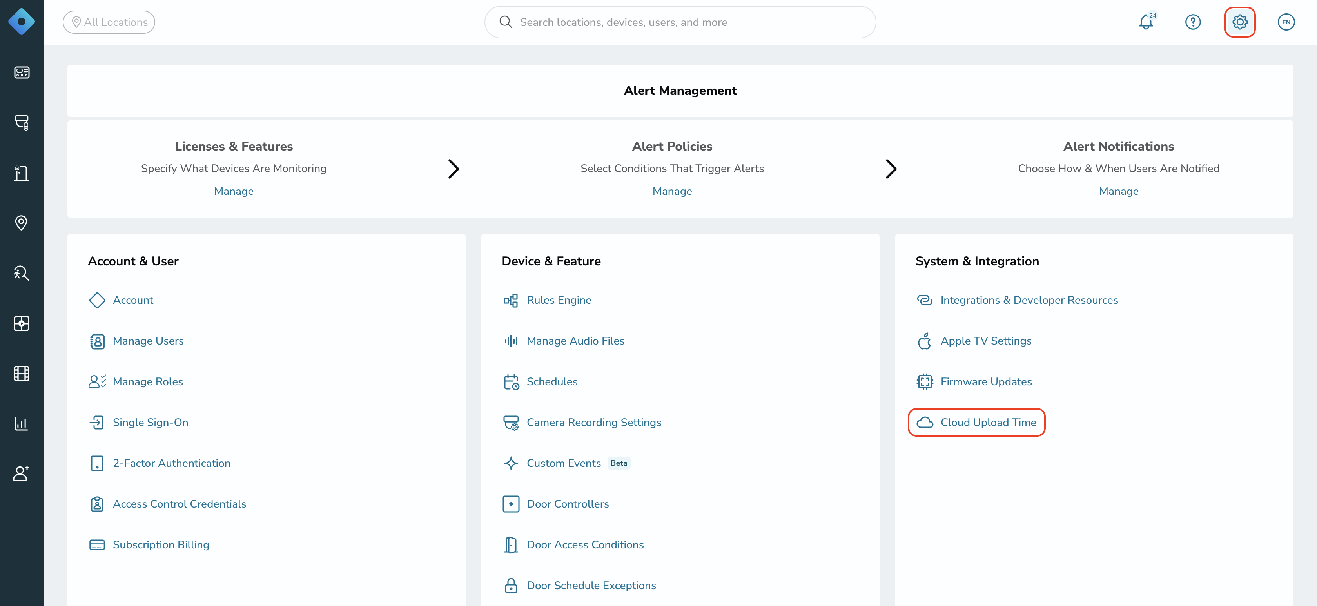The width and height of the screenshot is (1317, 606).
Task: Click Manage under Alert Policies
Action: [672, 191]
